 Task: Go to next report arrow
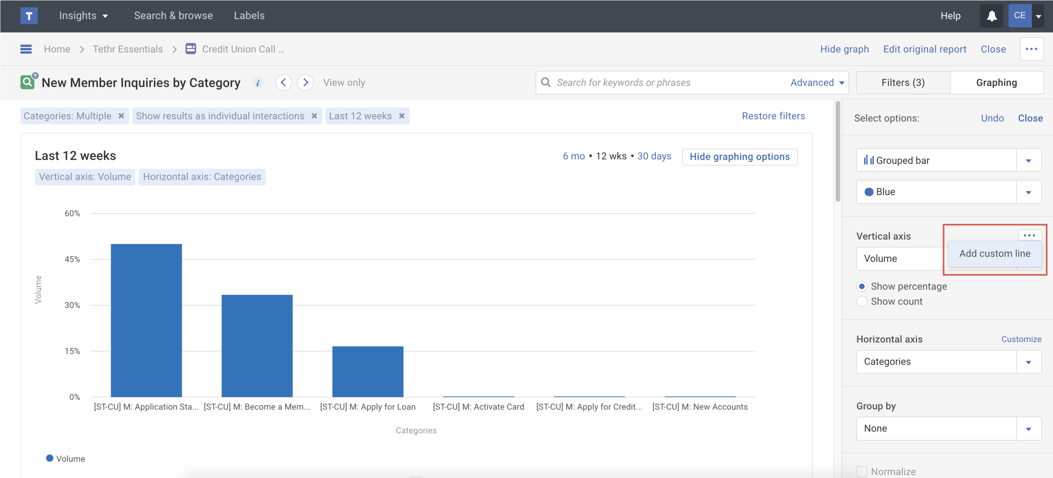pyautogui.click(x=305, y=82)
